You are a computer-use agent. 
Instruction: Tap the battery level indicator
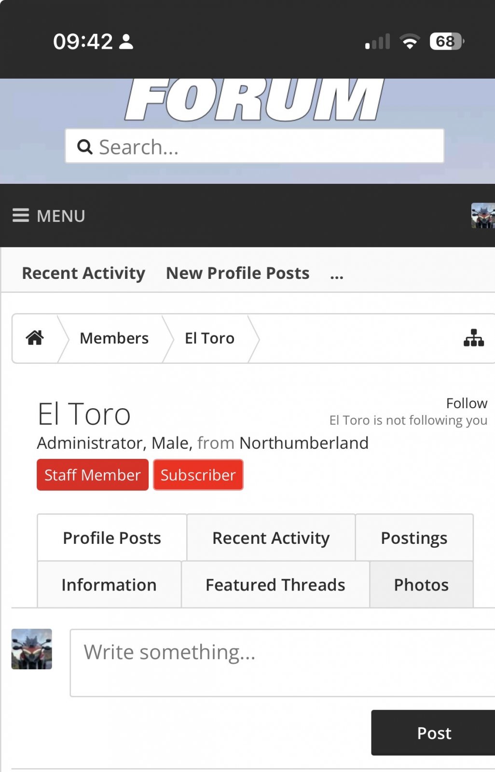tap(446, 41)
